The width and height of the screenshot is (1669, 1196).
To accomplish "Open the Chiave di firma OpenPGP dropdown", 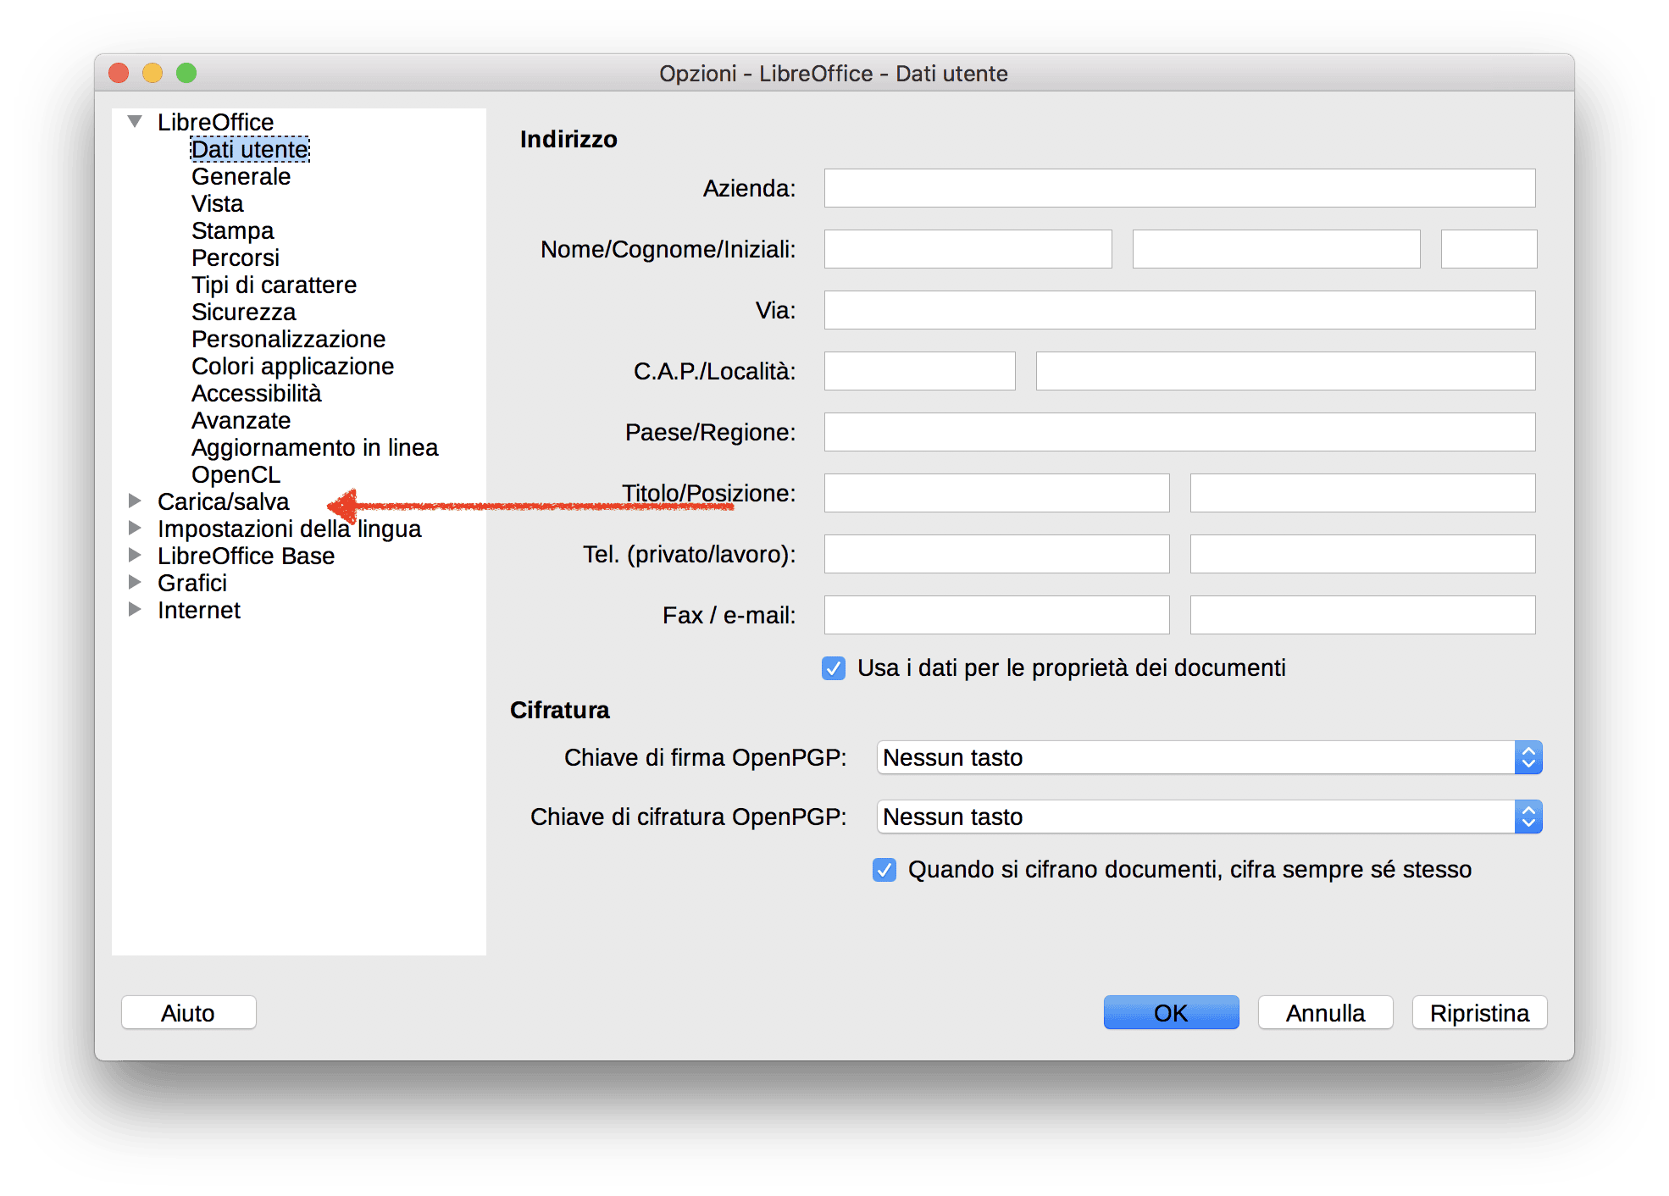I will (x=1209, y=757).
